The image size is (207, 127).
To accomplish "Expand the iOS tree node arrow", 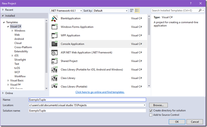I will 12,56.
